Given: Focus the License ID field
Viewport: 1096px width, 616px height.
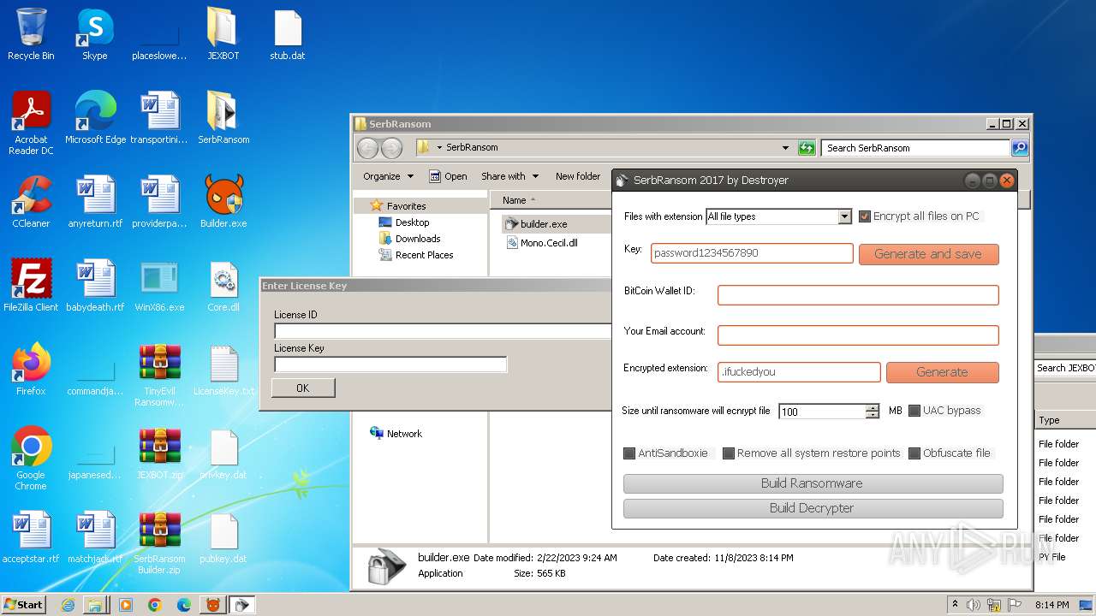Looking at the screenshot, I should coord(443,331).
